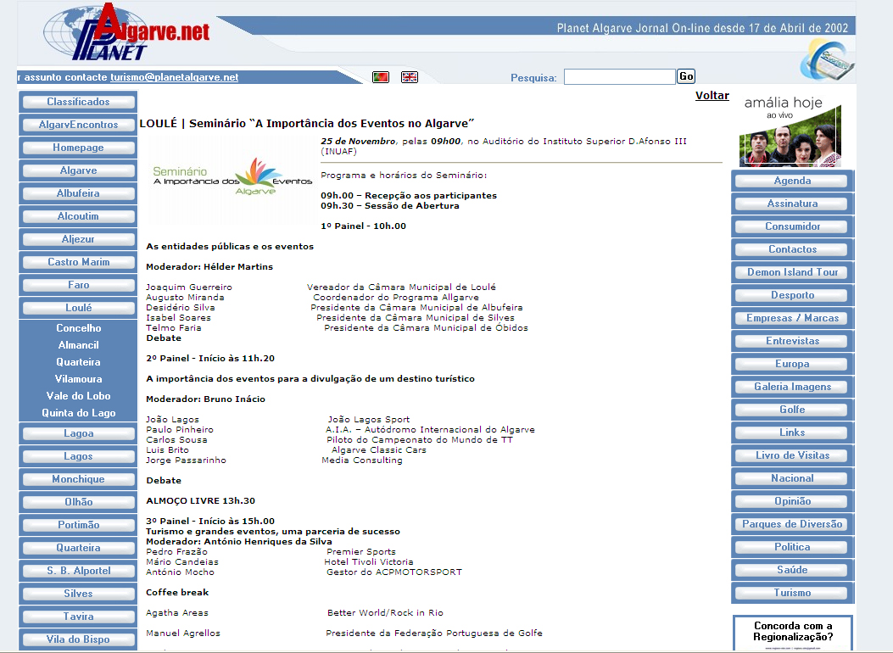Open the amália hoje ao vivo banner
Image resolution: width=893 pixels, height=653 pixels.
pos(791,130)
